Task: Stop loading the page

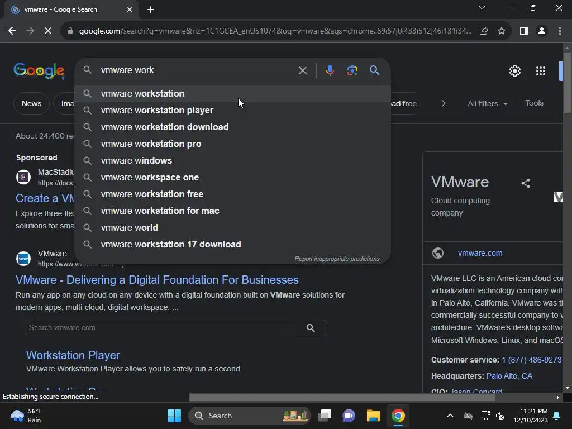Action: (48, 31)
